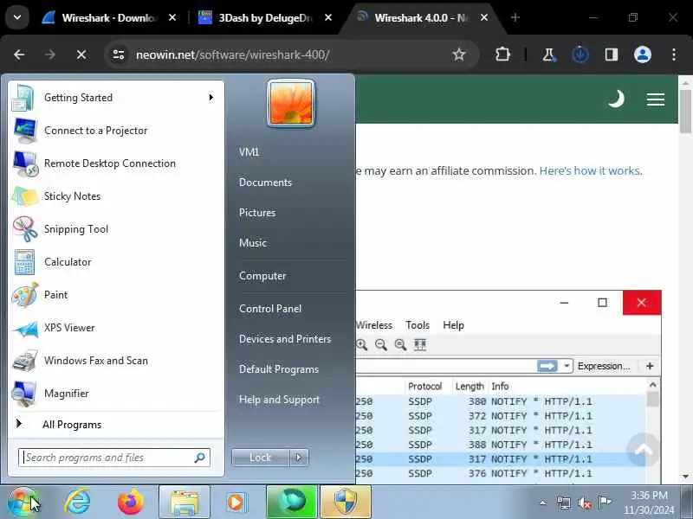Open the Neowin hamburger menu
The height and width of the screenshot is (519, 693).
tap(656, 99)
